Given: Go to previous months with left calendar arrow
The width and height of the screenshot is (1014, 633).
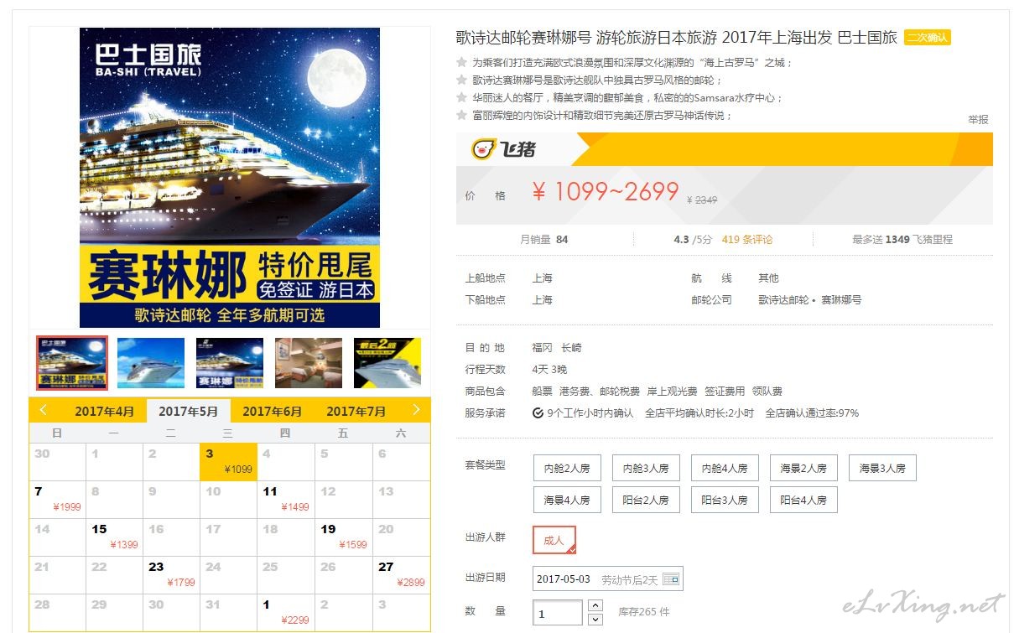Looking at the screenshot, I should tap(44, 410).
